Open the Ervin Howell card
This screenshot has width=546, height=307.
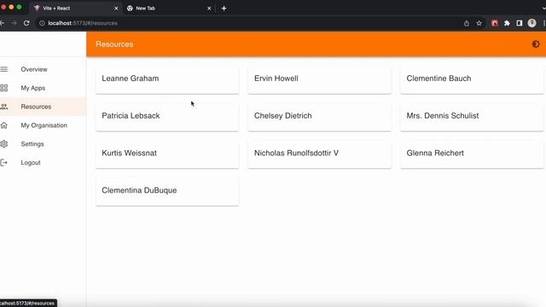pyautogui.click(x=319, y=78)
